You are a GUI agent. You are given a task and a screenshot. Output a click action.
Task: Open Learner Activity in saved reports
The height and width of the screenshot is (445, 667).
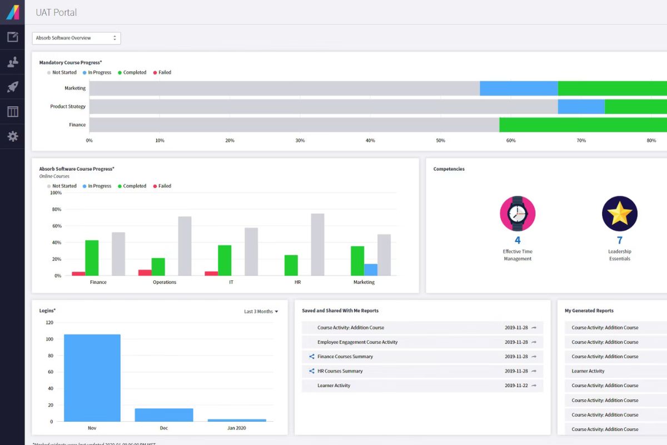tap(333, 385)
